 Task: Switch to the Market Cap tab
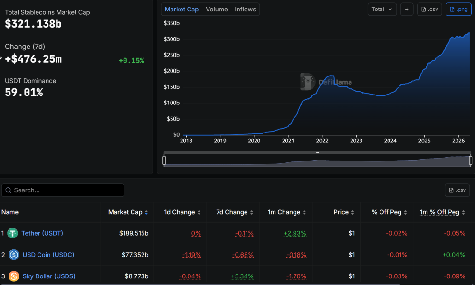pyautogui.click(x=181, y=9)
